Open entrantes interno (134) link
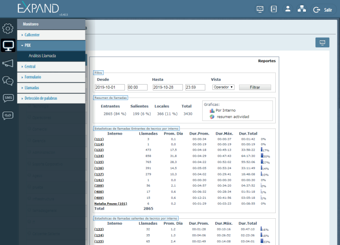 click(x=99, y=156)
